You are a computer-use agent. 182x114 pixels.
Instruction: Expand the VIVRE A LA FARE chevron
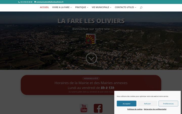coord(71,7)
